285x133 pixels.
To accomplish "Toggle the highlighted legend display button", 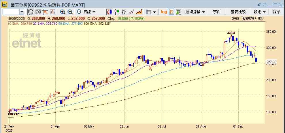I will tap(171, 12).
